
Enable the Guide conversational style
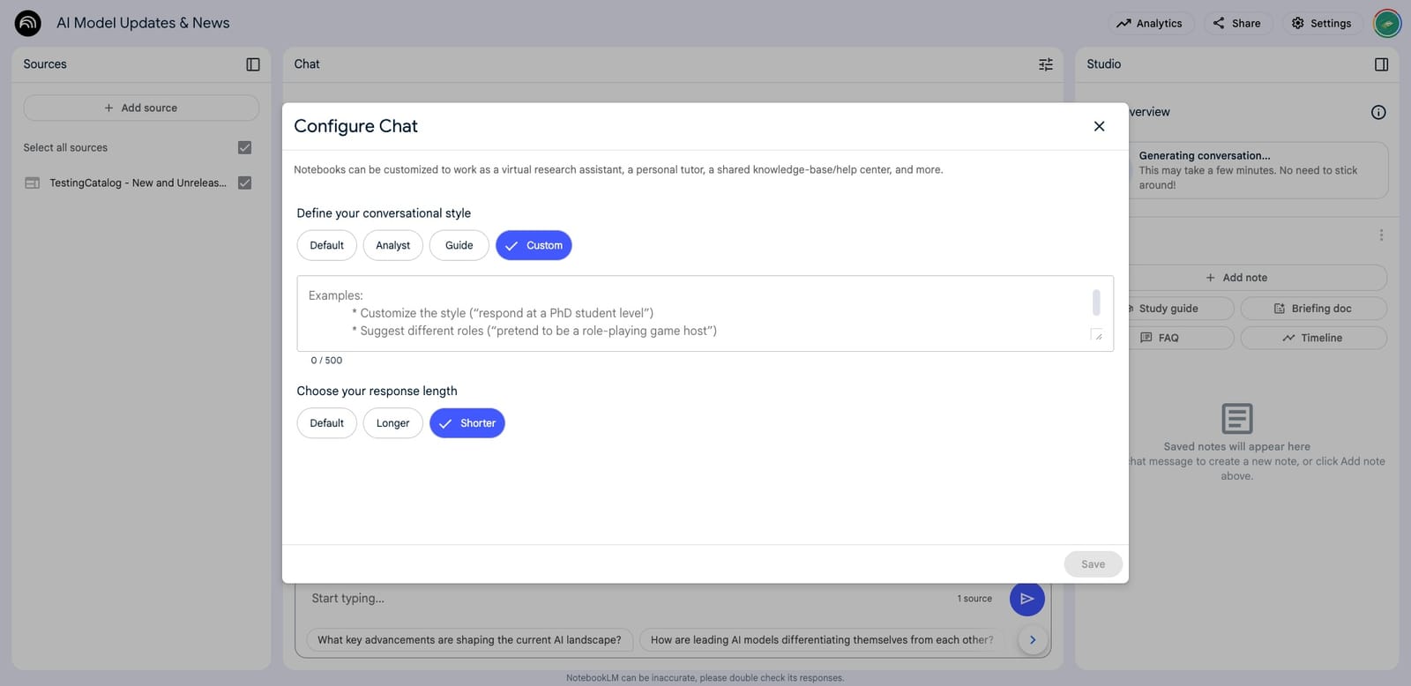coord(459,244)
